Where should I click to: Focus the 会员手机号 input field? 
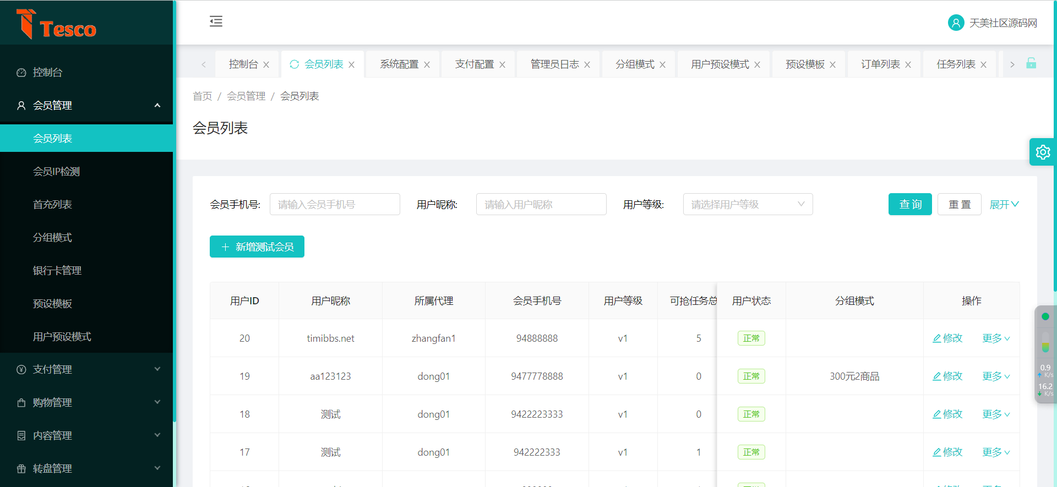click(x=334, y=204)
